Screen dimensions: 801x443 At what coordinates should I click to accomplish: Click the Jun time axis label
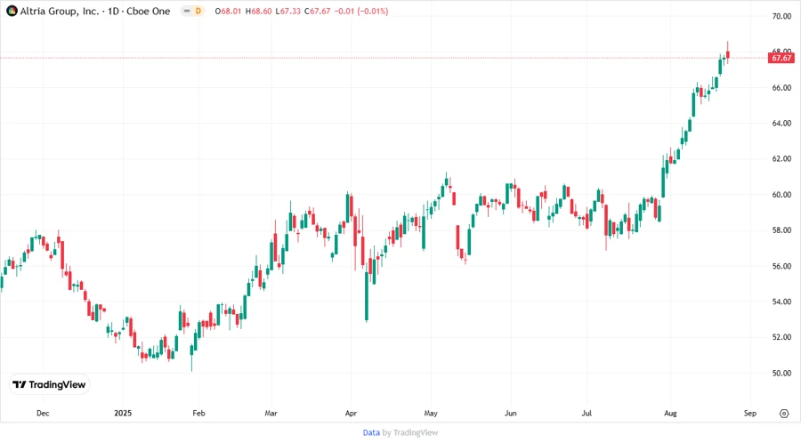pyautogui.click(x=510, y=413)
